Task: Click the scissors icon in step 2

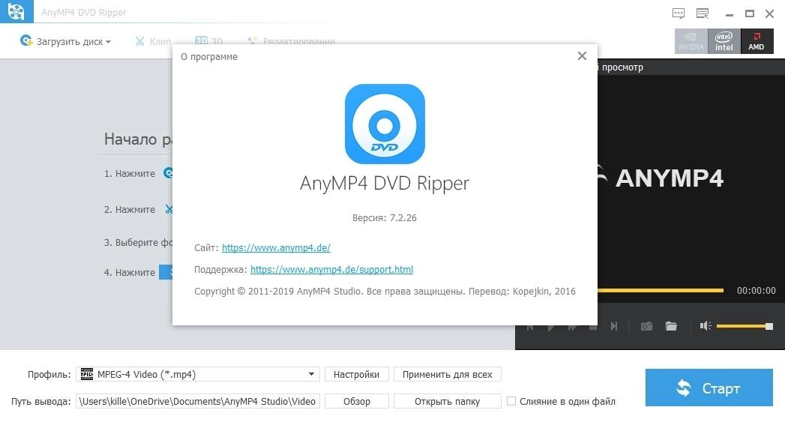Action: point(169,209)
